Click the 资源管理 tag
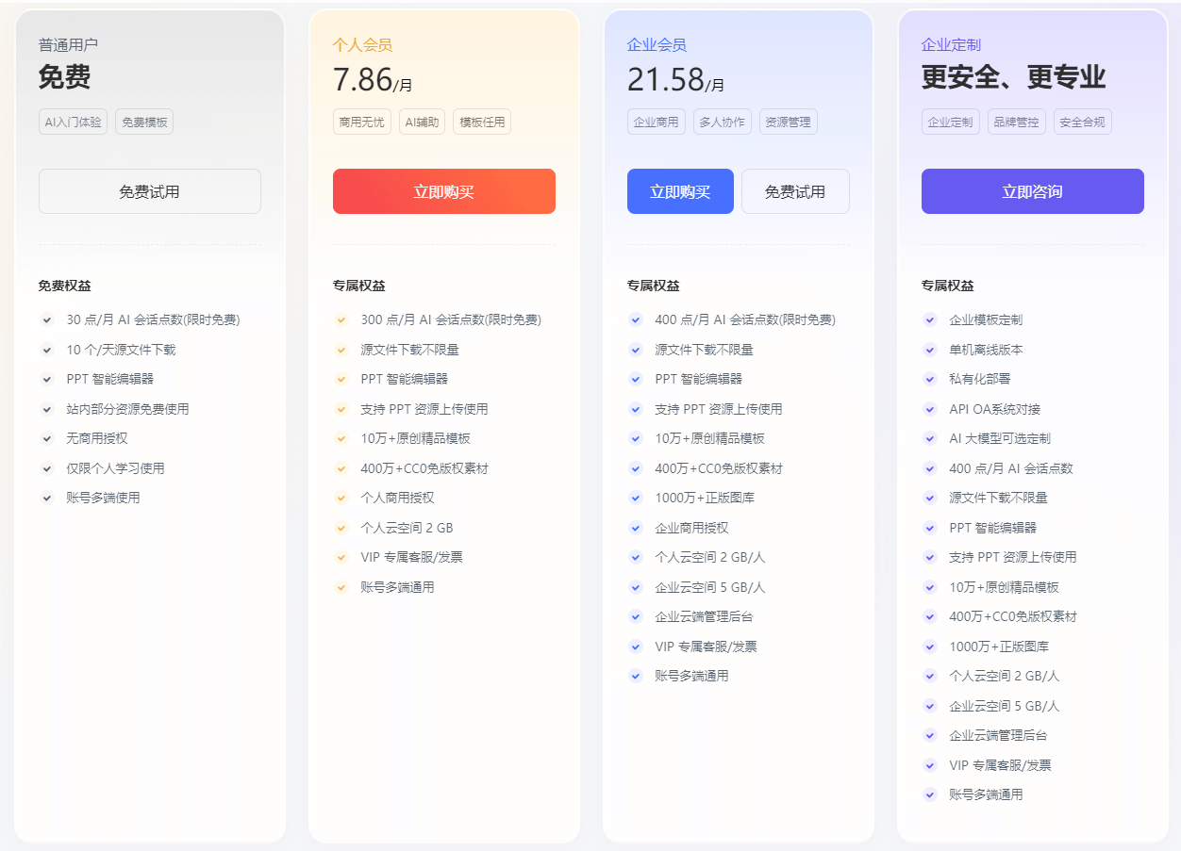 pyautogui.click(x=789, y=122)
